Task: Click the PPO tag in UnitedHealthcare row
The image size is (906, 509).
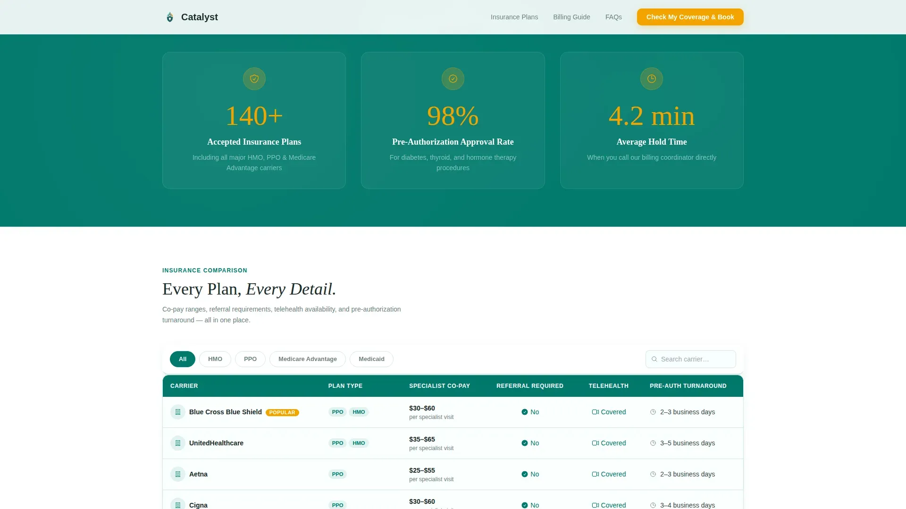Action: pos(337,443)
